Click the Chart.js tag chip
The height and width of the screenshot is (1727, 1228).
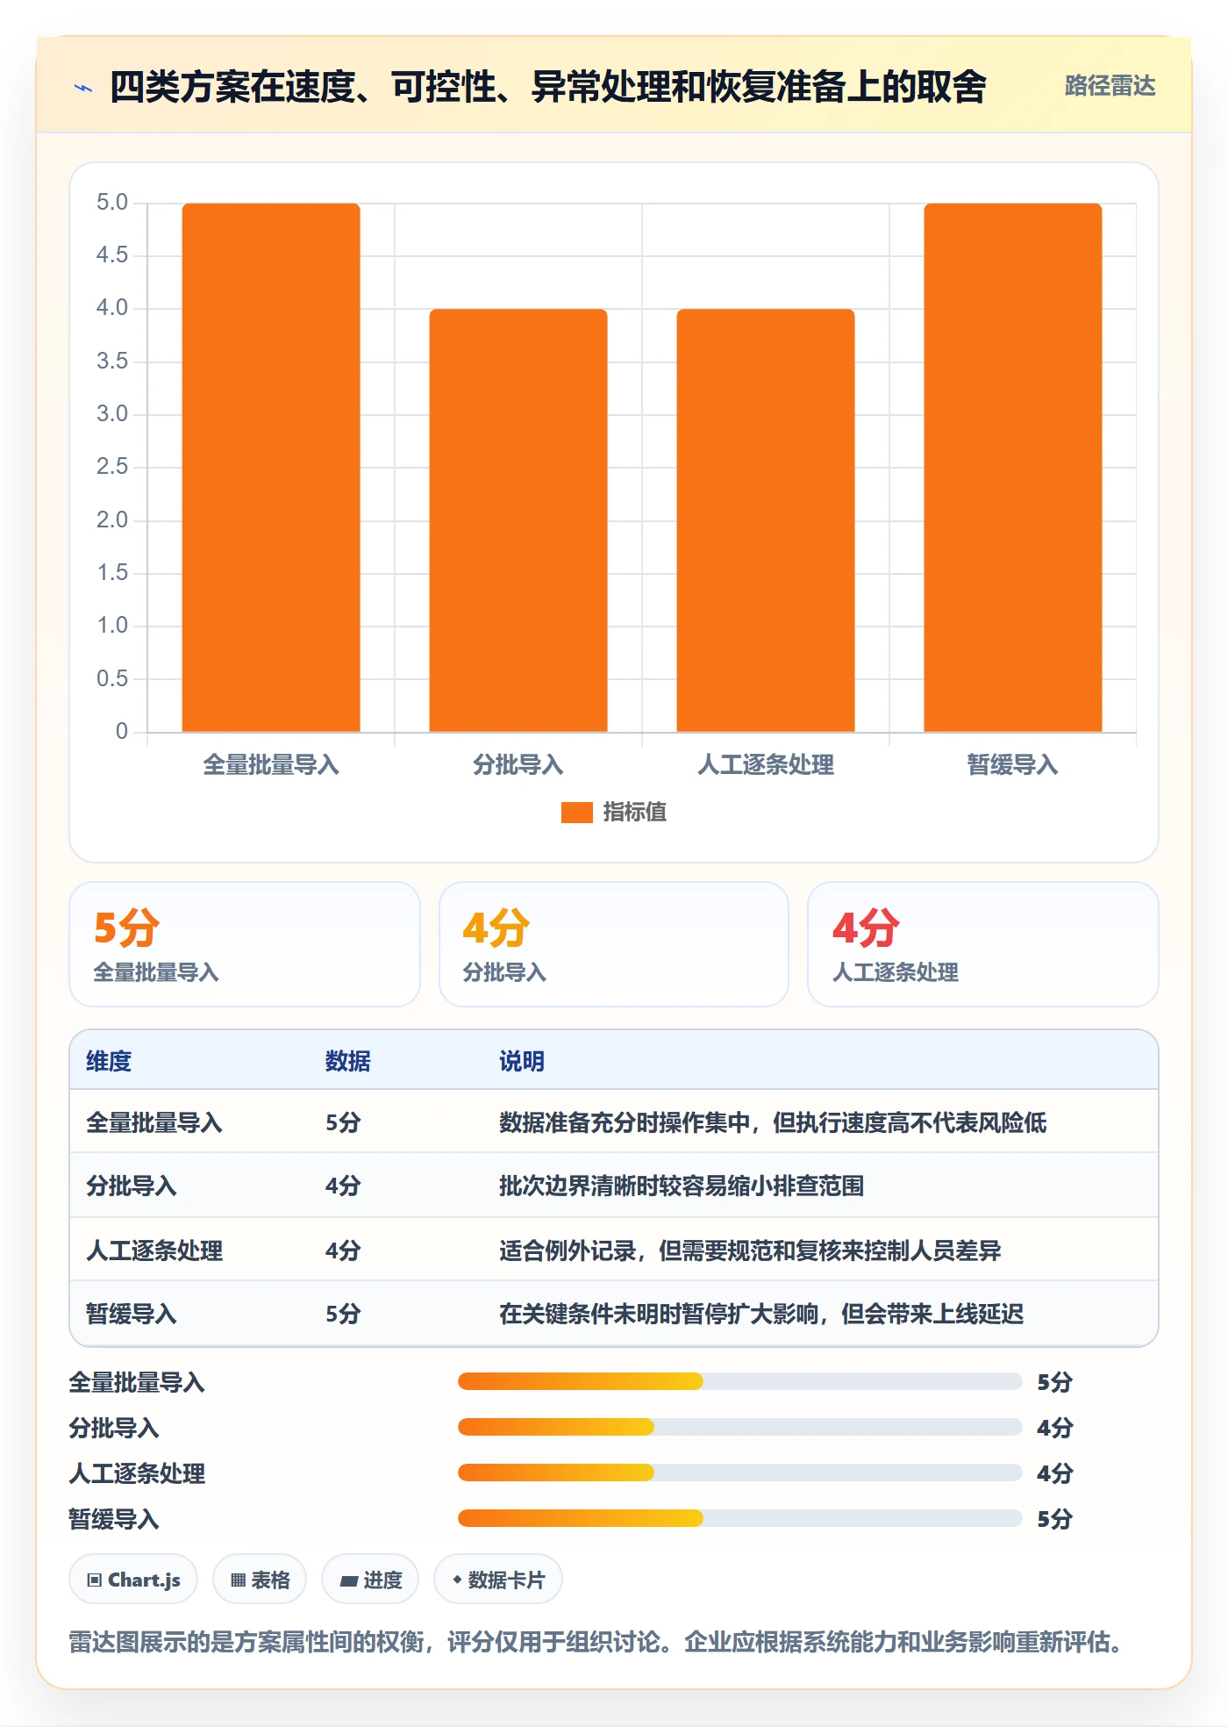[x=133, y=1580]
